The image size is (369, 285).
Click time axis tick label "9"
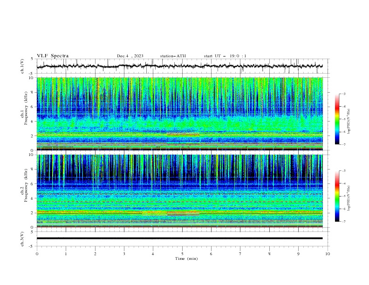tap(298, 254)
